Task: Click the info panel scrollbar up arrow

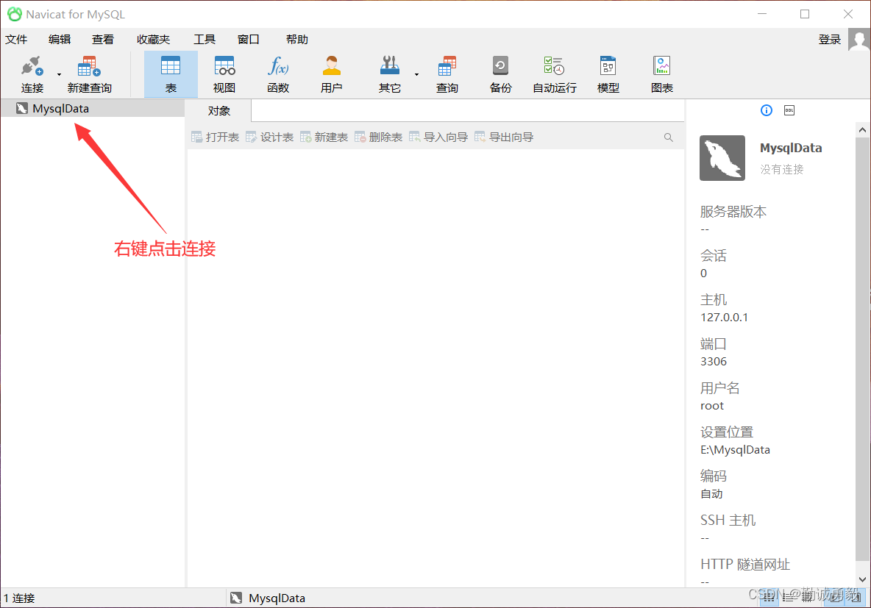Action: tap(862, 130)
